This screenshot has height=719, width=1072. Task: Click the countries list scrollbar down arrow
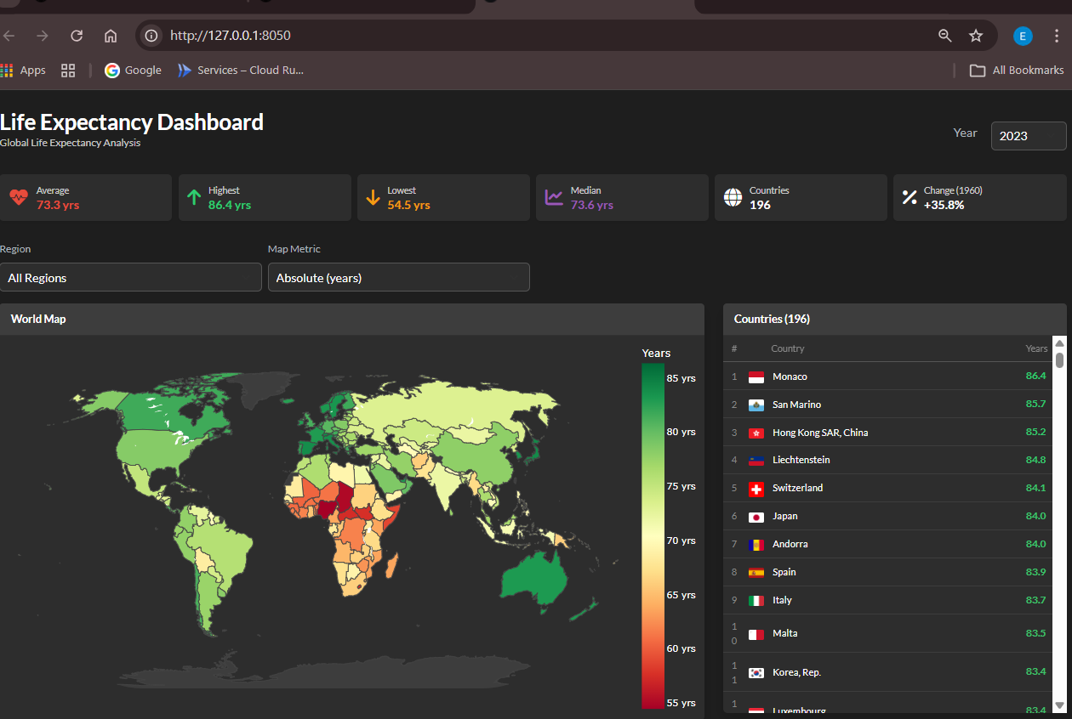point(1059,705)
